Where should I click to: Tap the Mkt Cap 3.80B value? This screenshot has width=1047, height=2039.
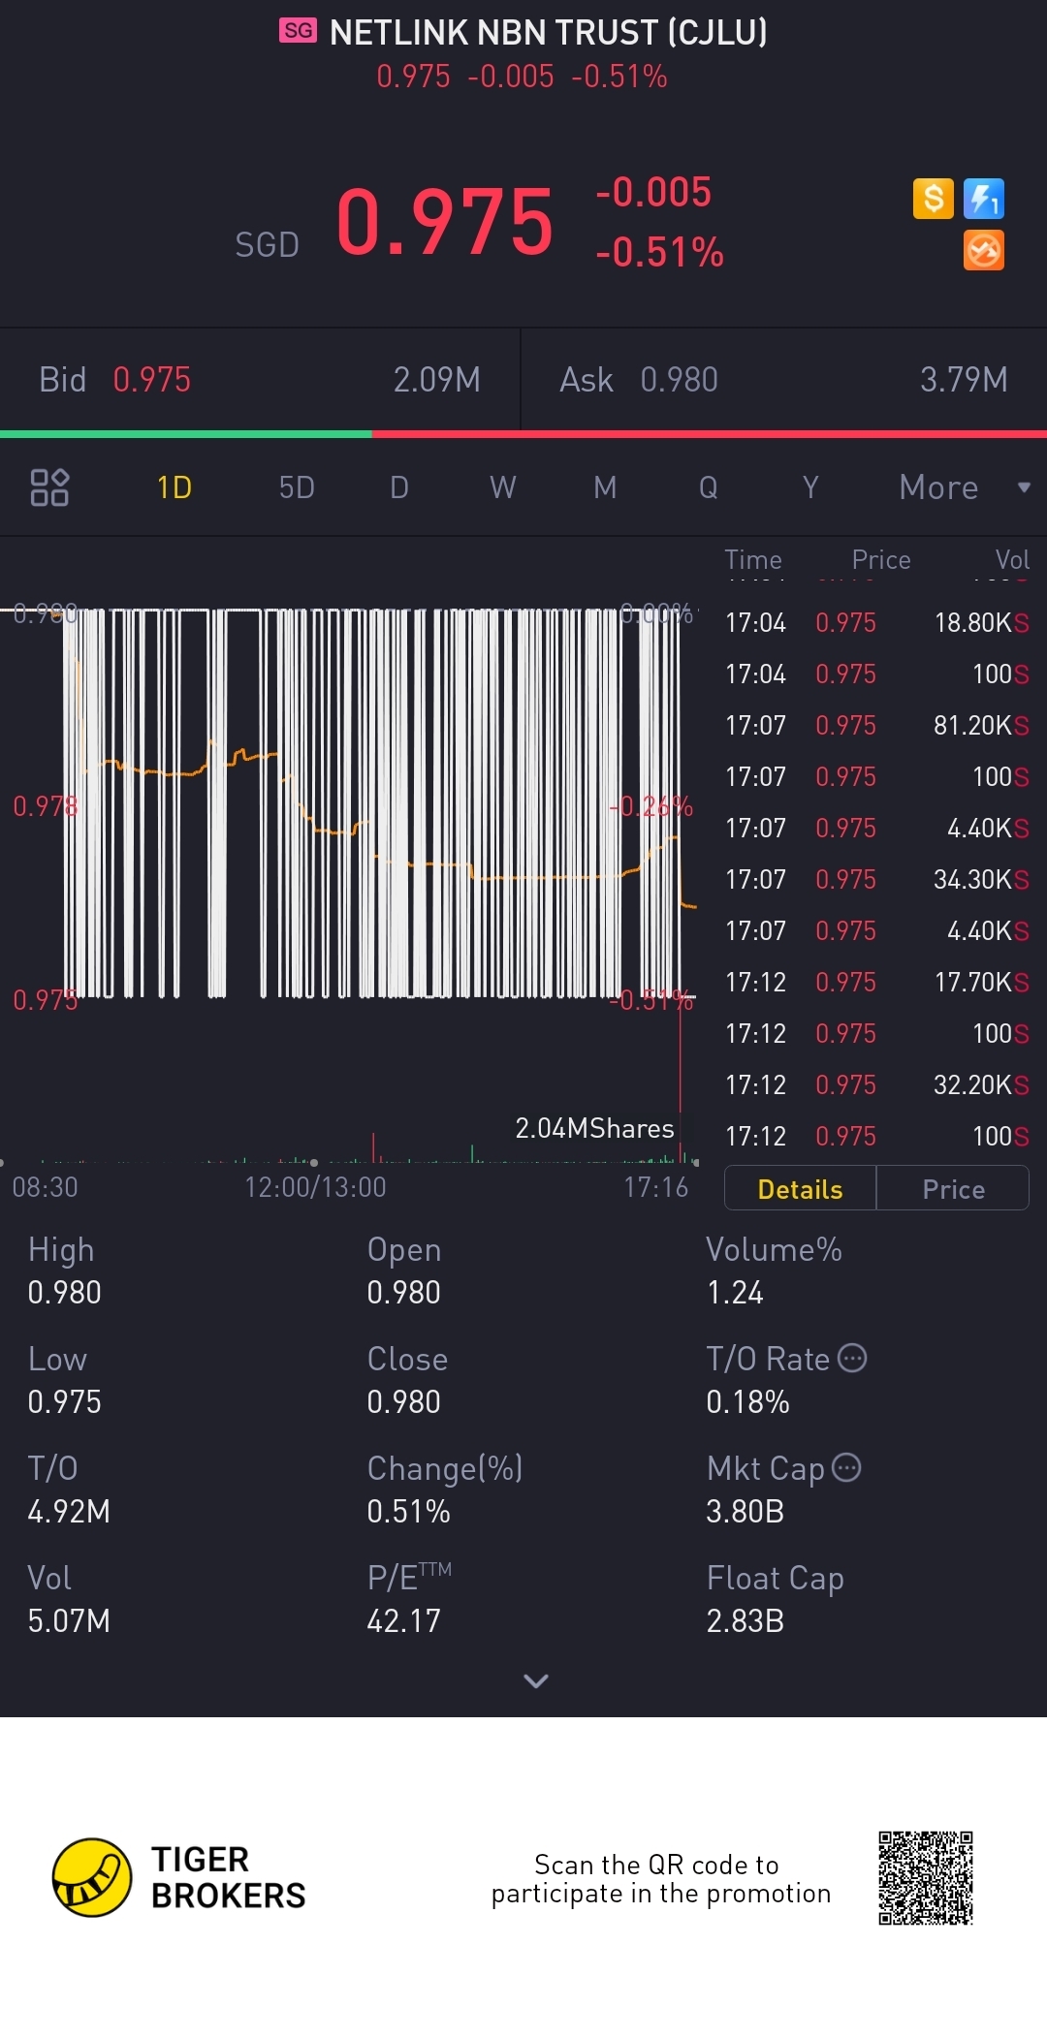[745, 1511]
